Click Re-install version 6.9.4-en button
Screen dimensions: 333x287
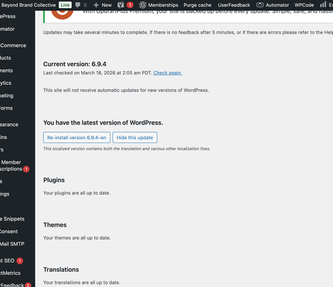pyautogui.click(x=77, y=138)
